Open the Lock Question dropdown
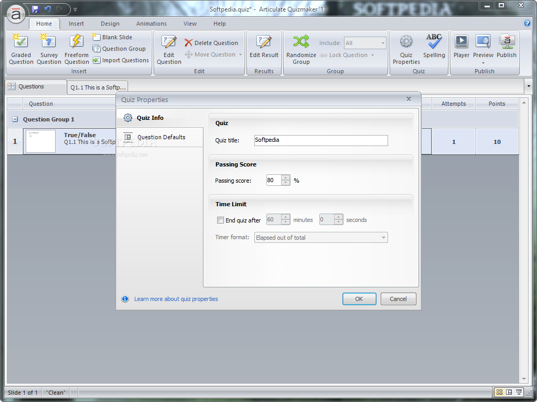 point(347,55)
